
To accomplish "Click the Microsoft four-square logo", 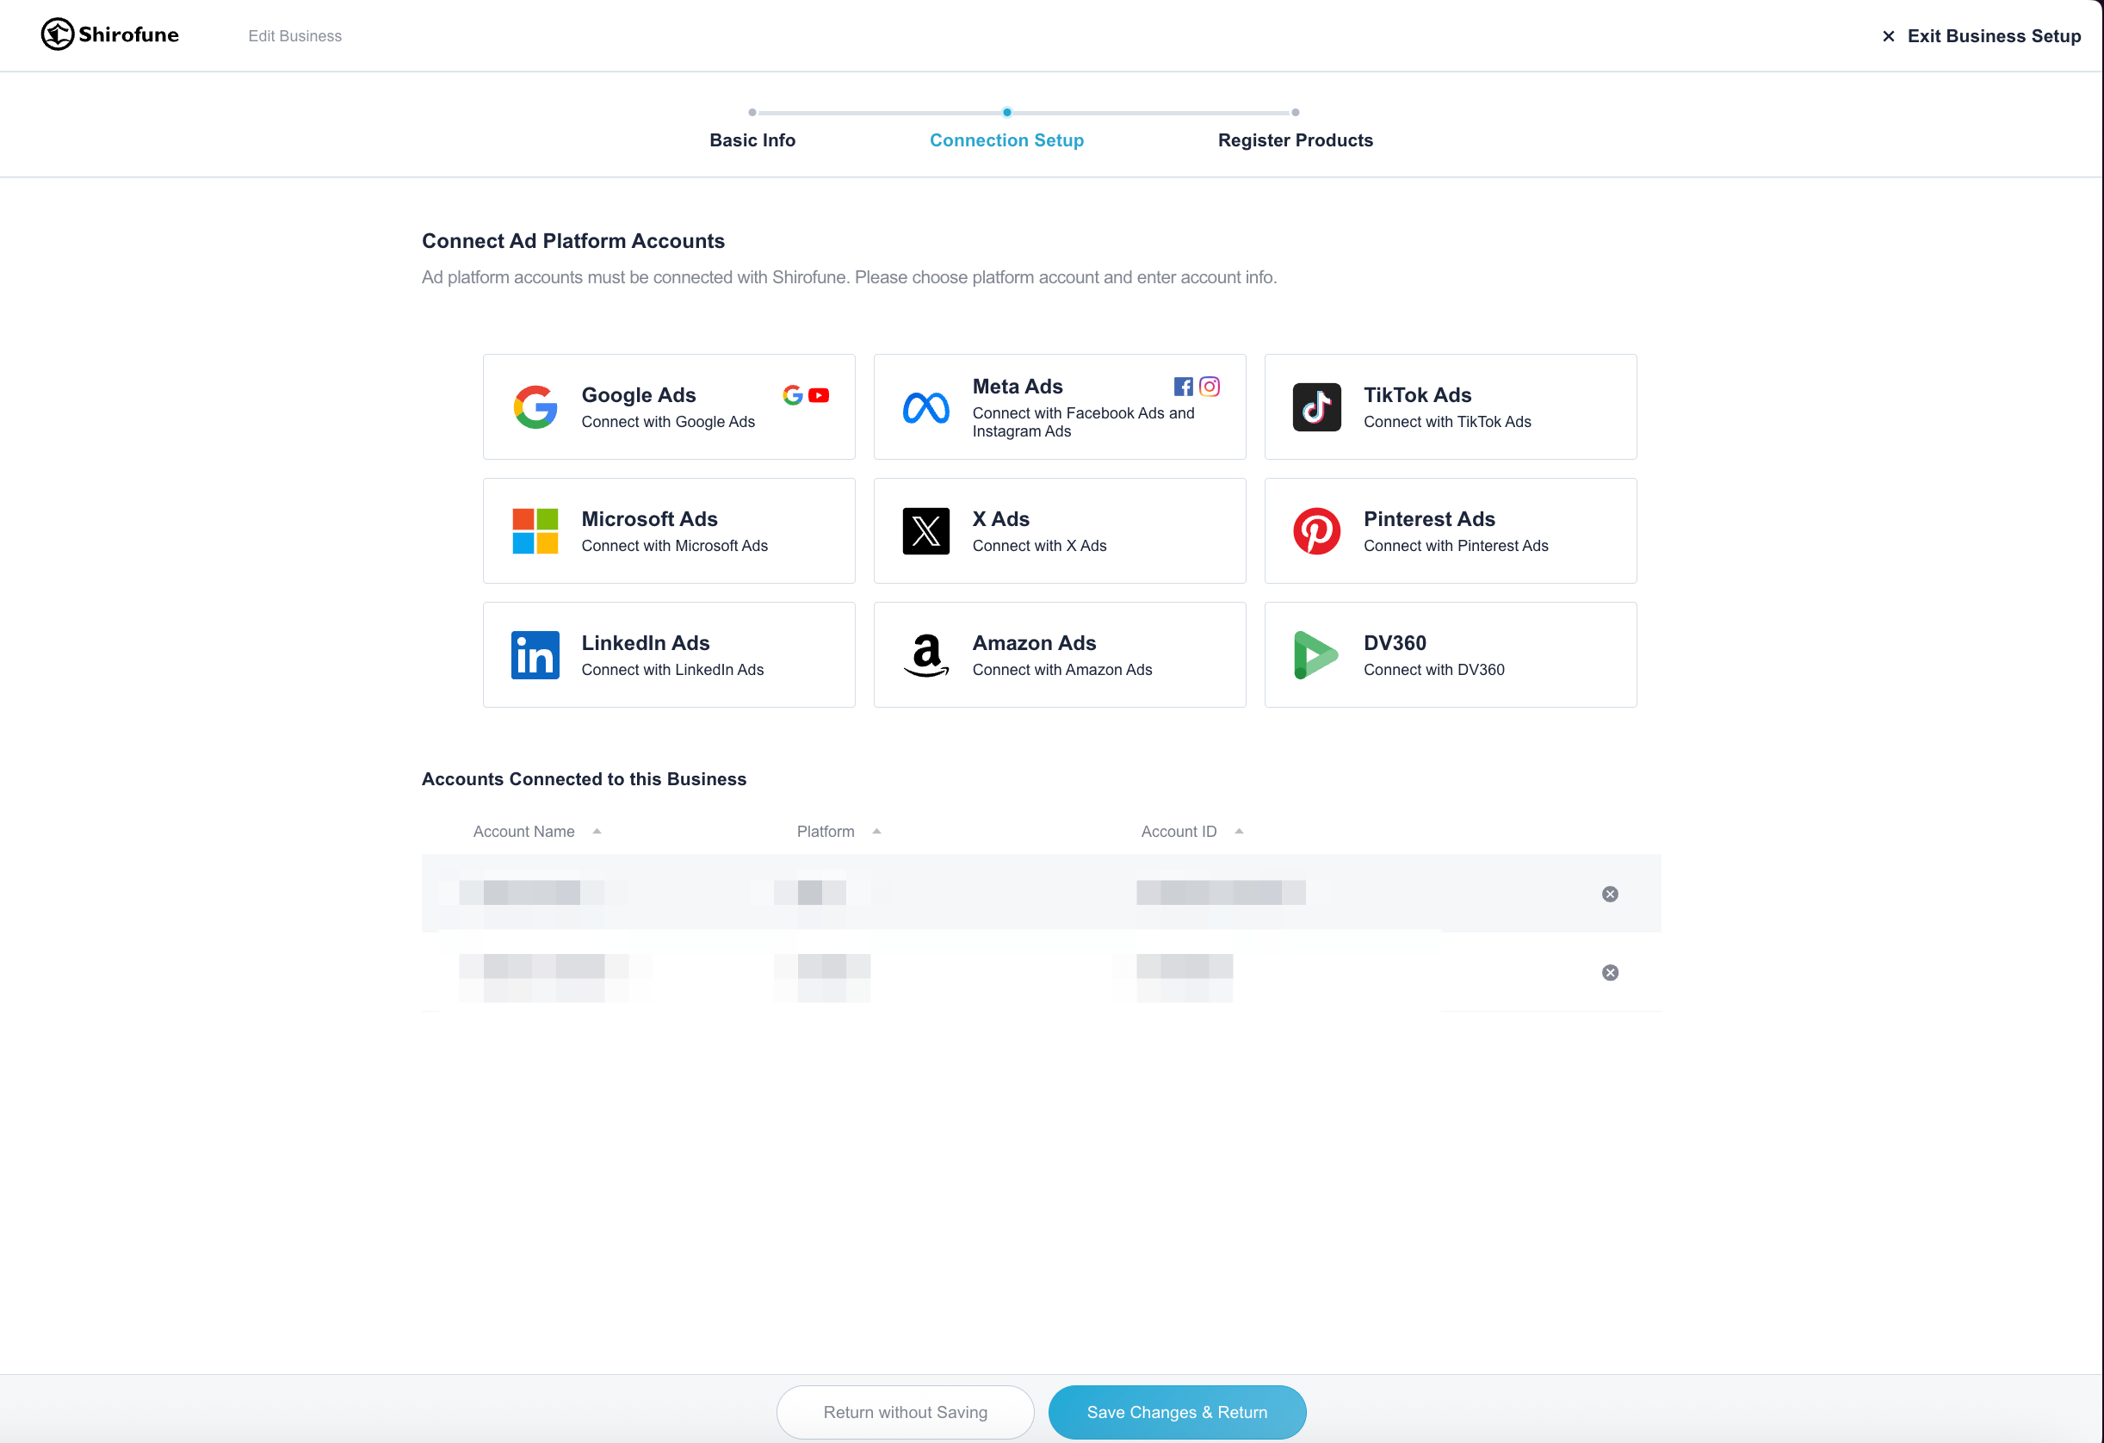I will click(535, 531).
